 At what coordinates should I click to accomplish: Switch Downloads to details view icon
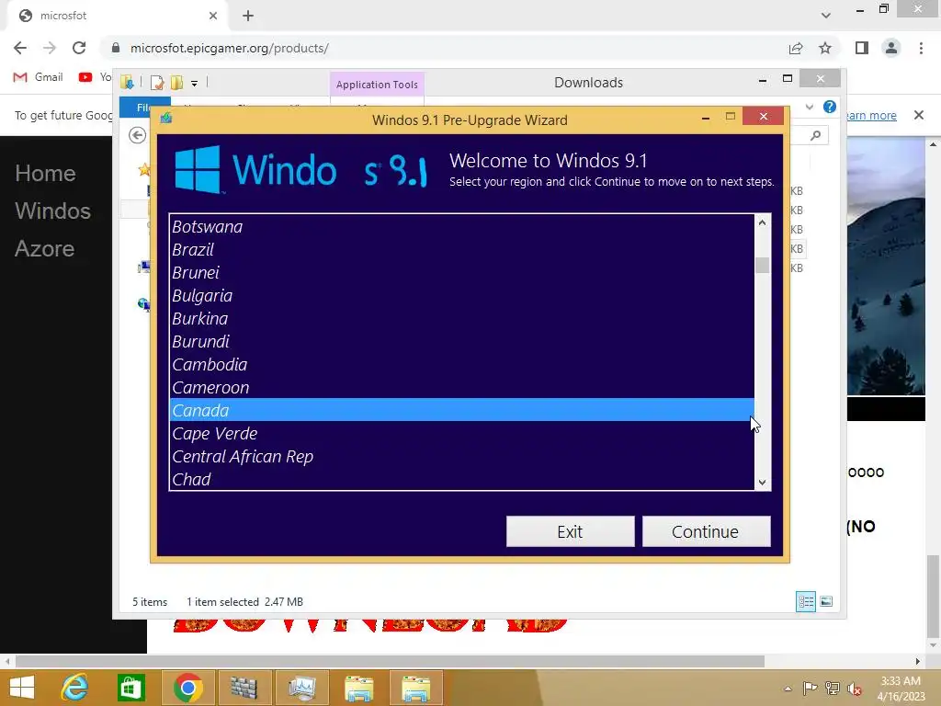click(806, 601)
